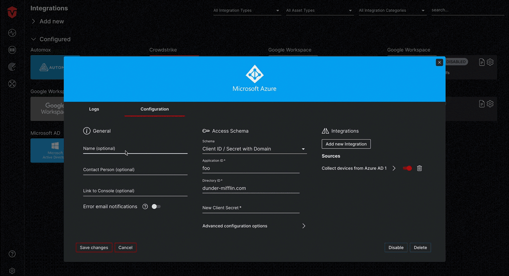Image resolution: width=509 pixels, height=276 pixels.
Task: Focus the Name (optional) field
Action: (x=135, y=148)
